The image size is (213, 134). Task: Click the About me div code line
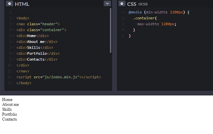(x=37, y=42)
